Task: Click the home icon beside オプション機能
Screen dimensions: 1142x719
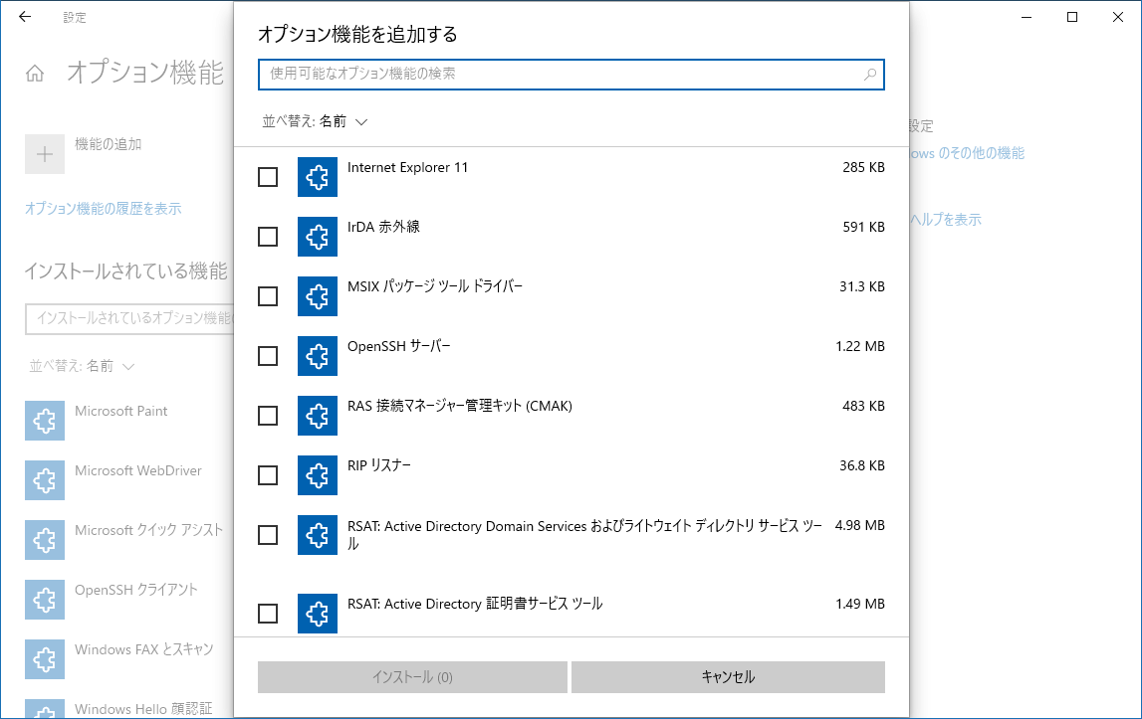Action: click(x=35, y=74)
